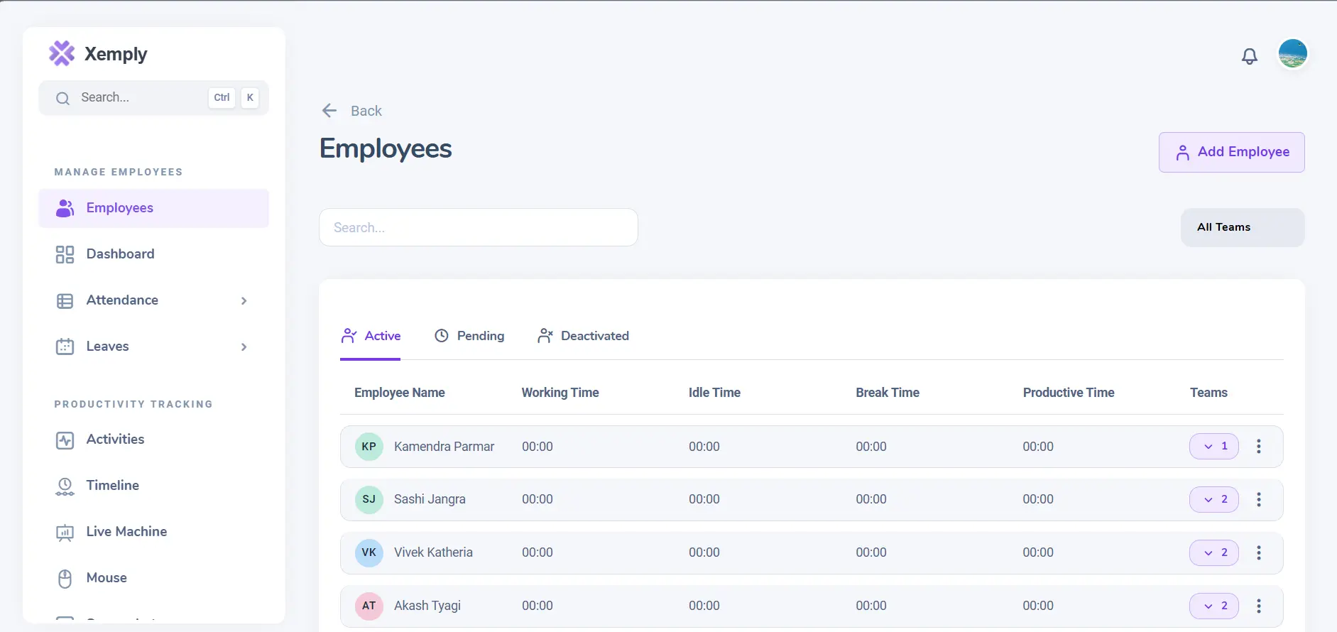Click into the employee search box
The image size is (1337, 632).
pos(479,227)
